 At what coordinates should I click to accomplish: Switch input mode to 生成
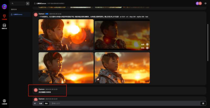tap(41, 103)
